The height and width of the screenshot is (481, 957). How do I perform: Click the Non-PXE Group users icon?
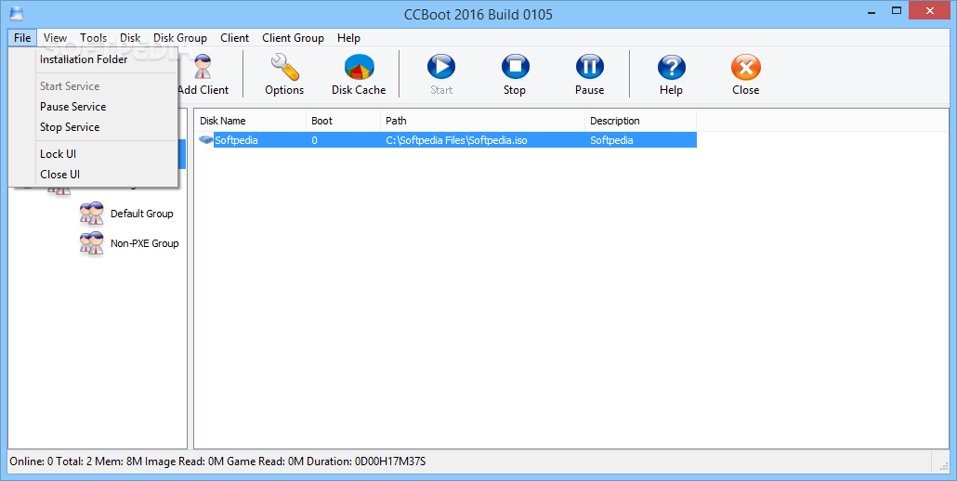point(92,244)
